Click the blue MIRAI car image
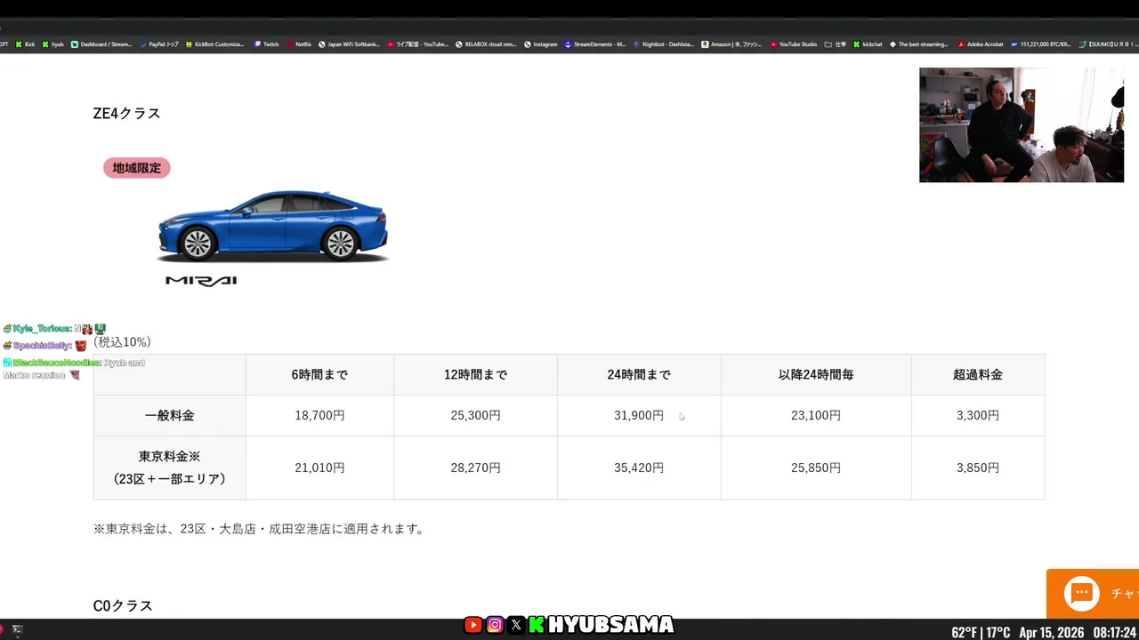Viewport: 1139px width, 640px height. coord(272,225)
